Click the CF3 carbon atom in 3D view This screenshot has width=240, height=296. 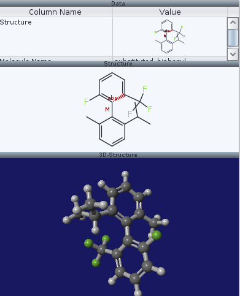tap(102, 249)
